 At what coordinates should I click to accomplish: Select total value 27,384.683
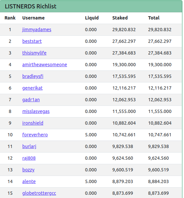click(x=160, y=53)
